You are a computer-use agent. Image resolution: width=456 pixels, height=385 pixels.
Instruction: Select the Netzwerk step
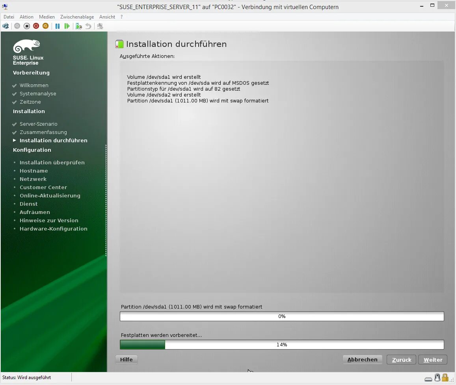33,179
